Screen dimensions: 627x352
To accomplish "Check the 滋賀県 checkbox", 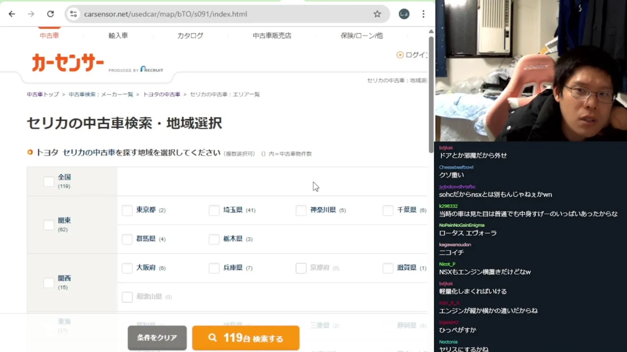I will click(388, 268).
